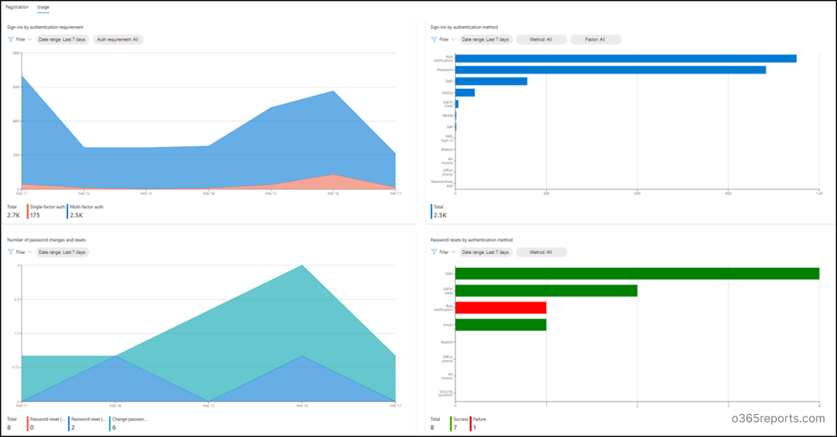Open Method: All pill in Sign-ins by authentication method

541,39
